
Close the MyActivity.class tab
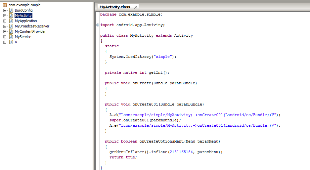pos(136,7)
